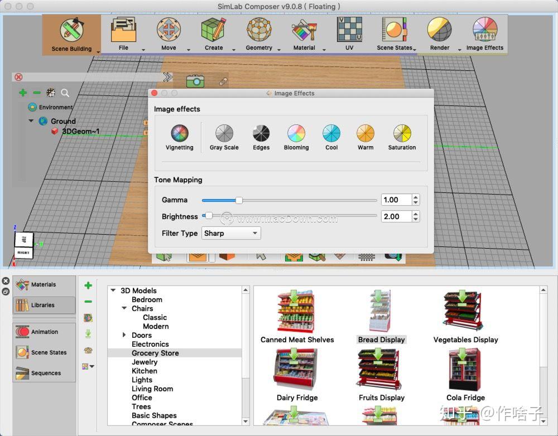Select 3DGeom~1 in scene tree

81,131
